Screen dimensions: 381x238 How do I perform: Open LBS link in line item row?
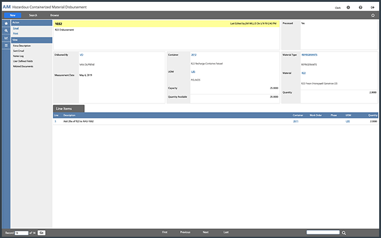coord(347,122)
